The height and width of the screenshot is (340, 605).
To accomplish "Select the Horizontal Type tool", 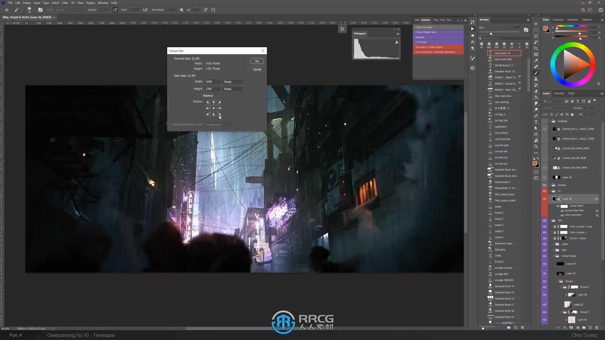I will tap(536, 122).
